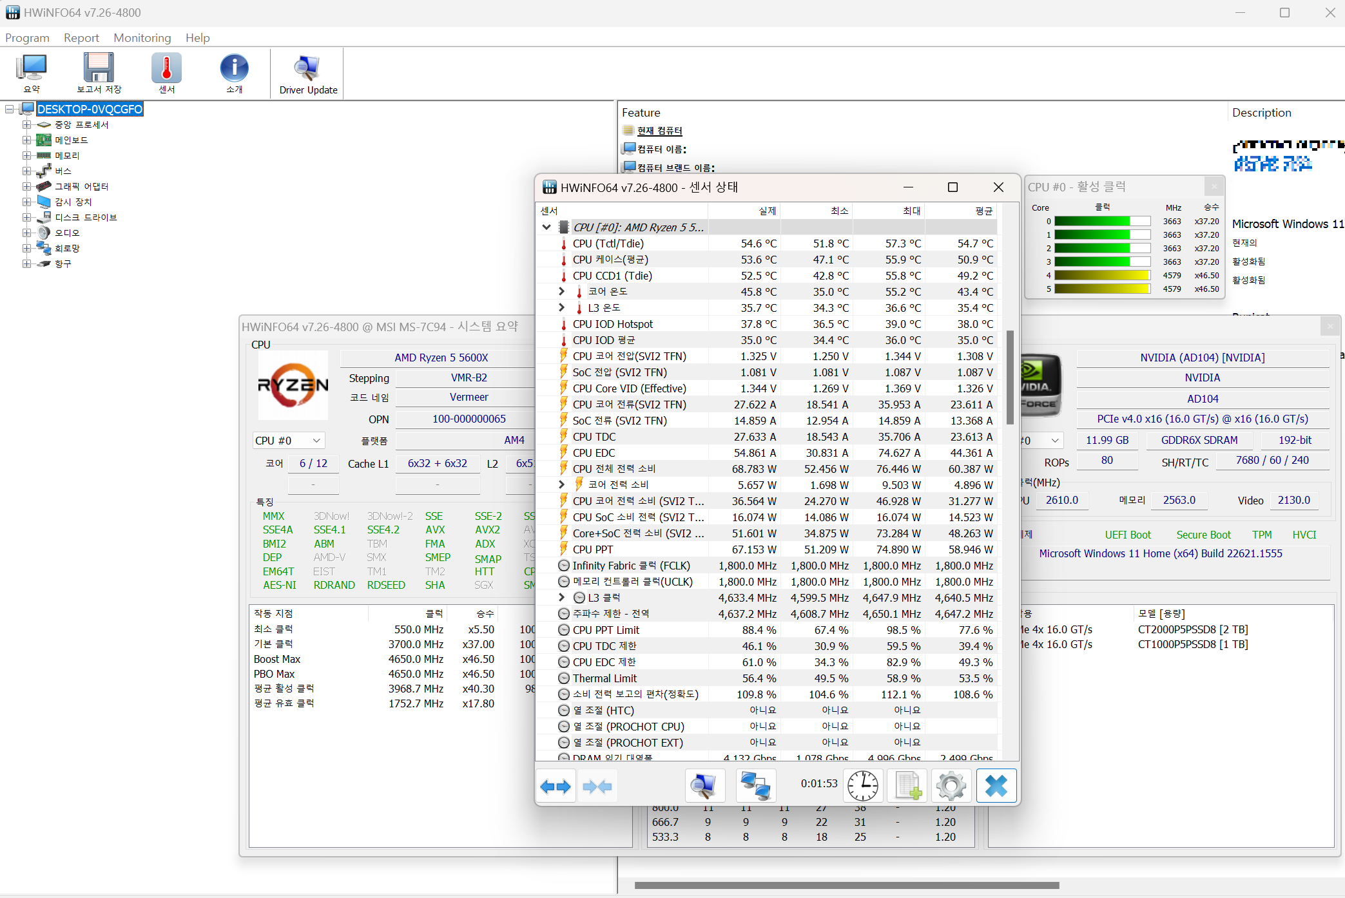Screen dimensions: 1345x898
Task: Click the 현재 컴퓨터 link
Action: [x=659, y=131]
